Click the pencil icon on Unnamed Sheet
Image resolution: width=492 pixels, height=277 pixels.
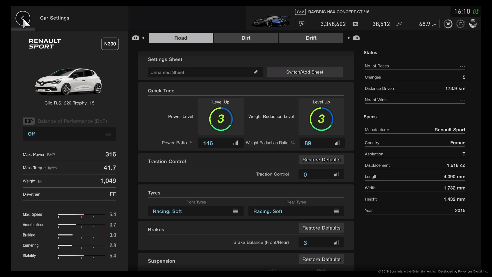click(256, 72)
